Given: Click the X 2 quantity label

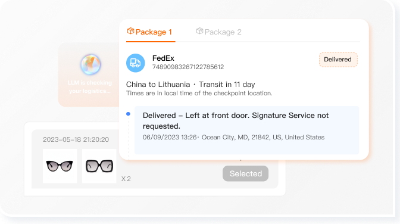Looking at the screenshot, I should (x=126, y=179).
